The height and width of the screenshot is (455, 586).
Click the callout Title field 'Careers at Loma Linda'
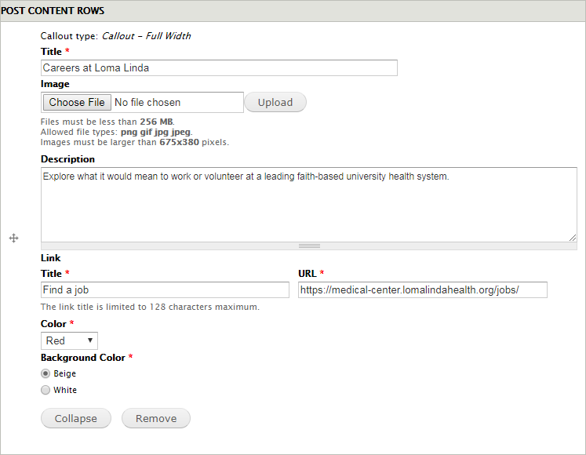[x=219, y=67]
